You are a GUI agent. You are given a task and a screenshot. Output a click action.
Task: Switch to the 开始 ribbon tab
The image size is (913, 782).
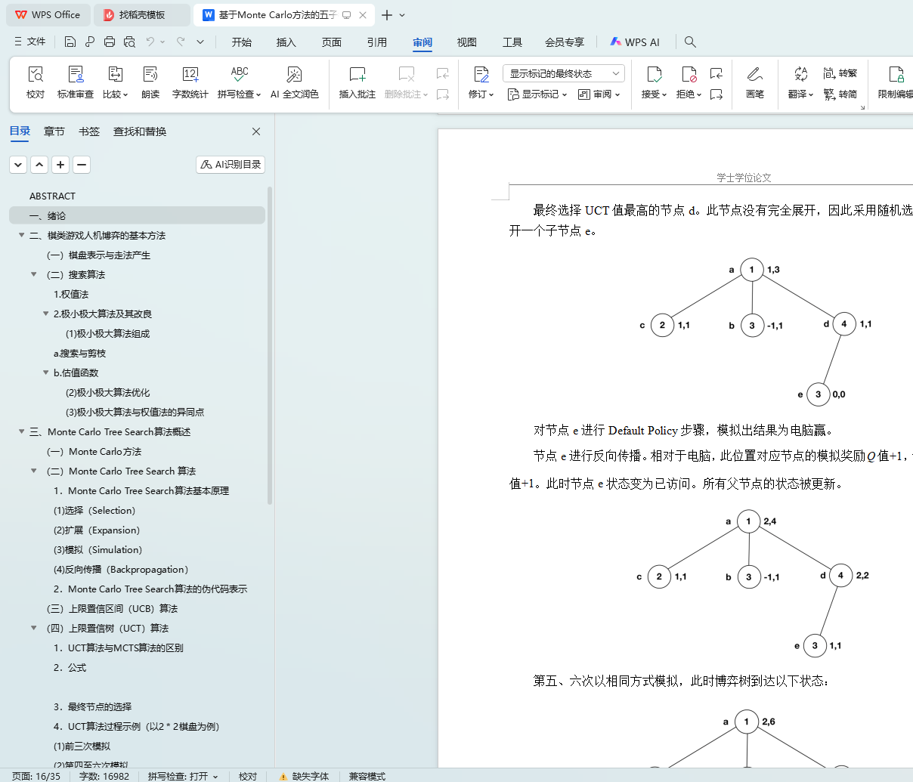(242, 42)
